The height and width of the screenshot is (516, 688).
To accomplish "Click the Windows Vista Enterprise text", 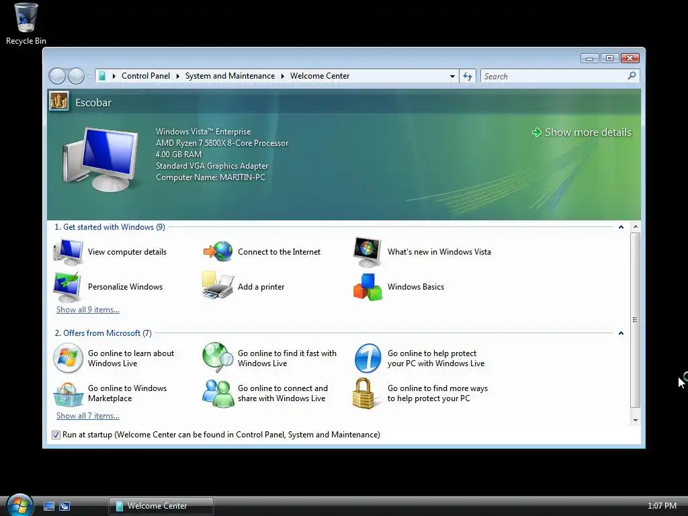I will (x=203, y=132).
